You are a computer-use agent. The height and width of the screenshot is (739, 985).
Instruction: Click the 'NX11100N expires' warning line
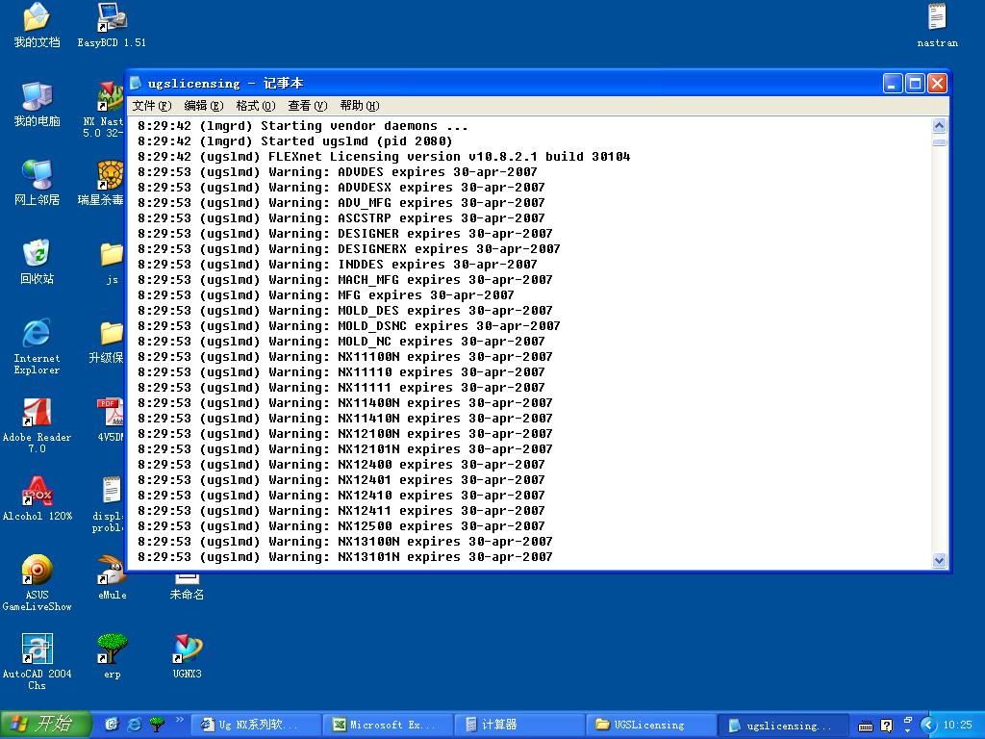[x=345, y=357]
